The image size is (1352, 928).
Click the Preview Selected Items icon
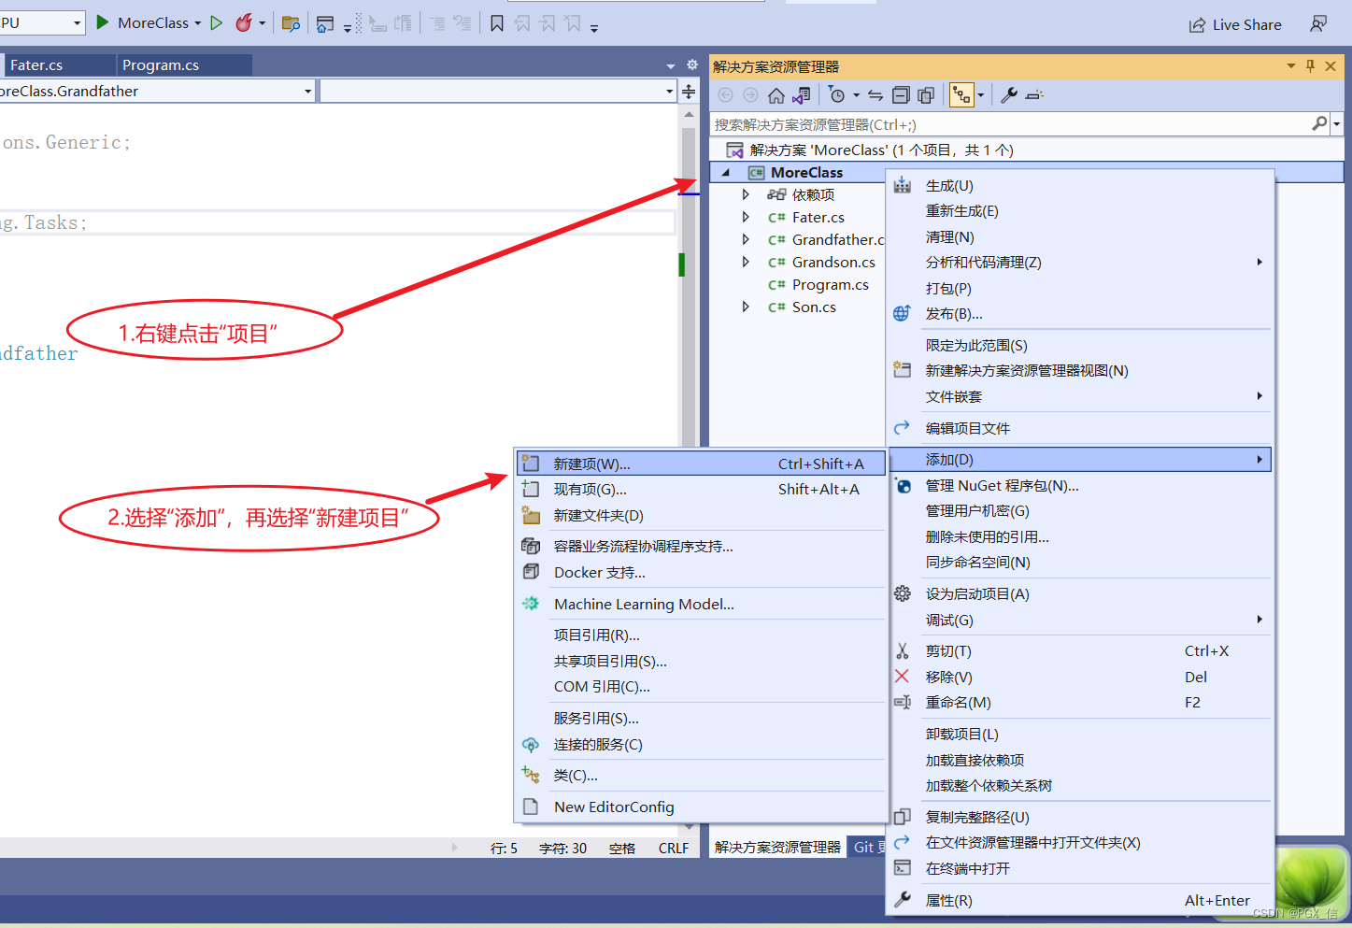coord(1034,95)
